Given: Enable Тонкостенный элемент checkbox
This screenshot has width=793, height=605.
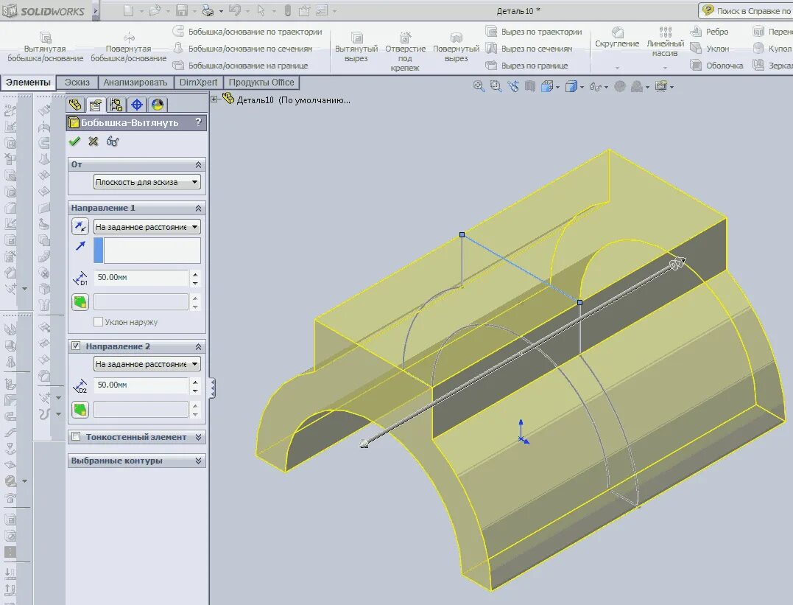Looking at the screenshot, I should (76, 436).
